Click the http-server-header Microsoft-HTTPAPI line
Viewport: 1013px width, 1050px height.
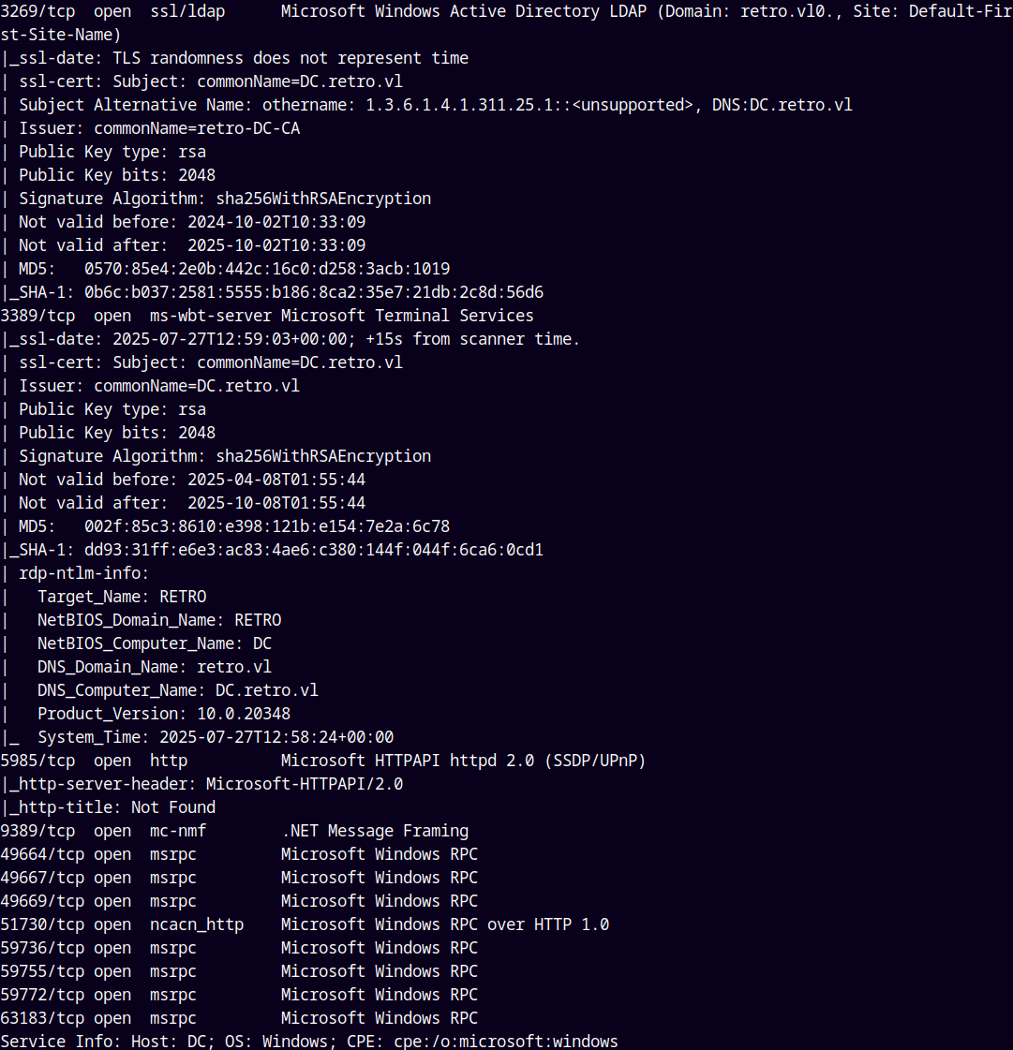click(x=202, y=784)
